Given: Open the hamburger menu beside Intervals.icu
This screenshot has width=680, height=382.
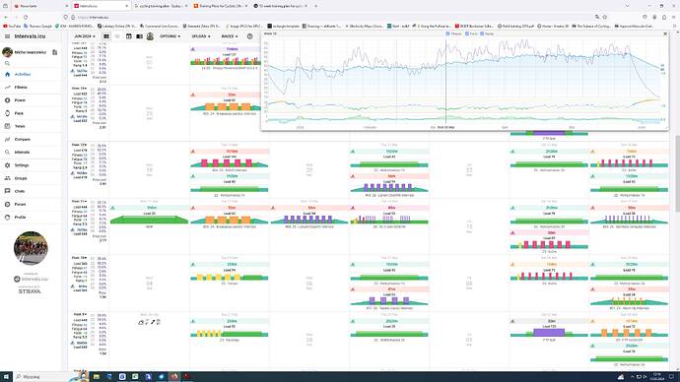Looking at the screenshot, I should pos(7,36).
